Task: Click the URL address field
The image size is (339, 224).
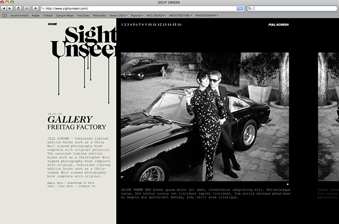Action: click(x=138, y=8)
